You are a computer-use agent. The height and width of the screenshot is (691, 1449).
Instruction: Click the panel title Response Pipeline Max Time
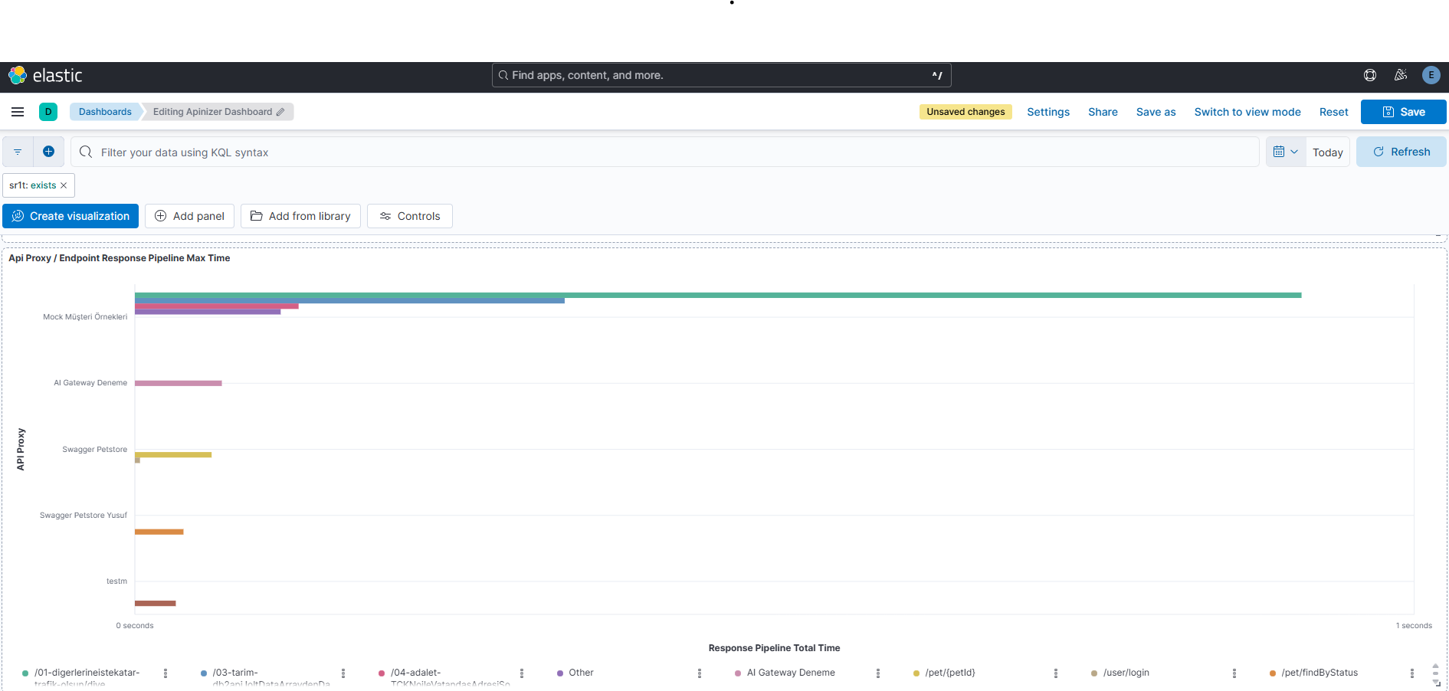pyautogui.click(x=119, y=258)
